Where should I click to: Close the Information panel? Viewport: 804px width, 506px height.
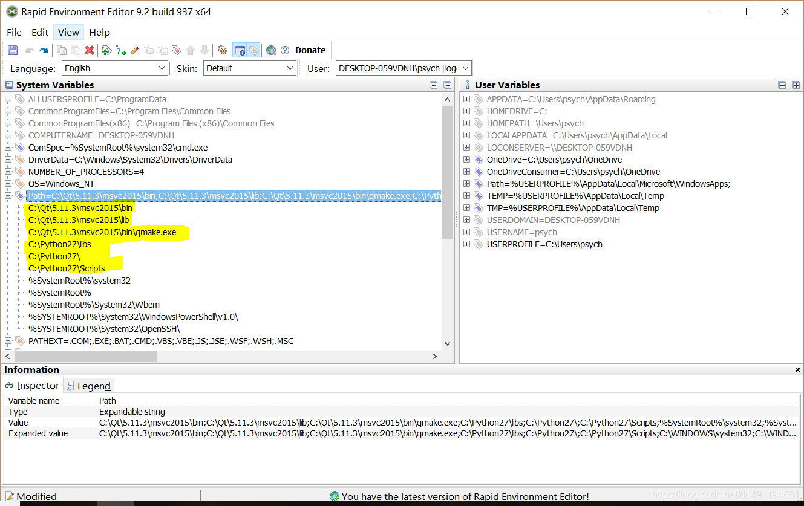797,369
